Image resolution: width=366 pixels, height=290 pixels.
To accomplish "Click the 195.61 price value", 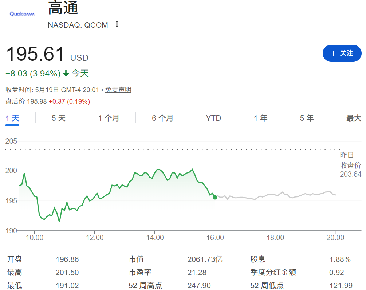I will 35,54.
